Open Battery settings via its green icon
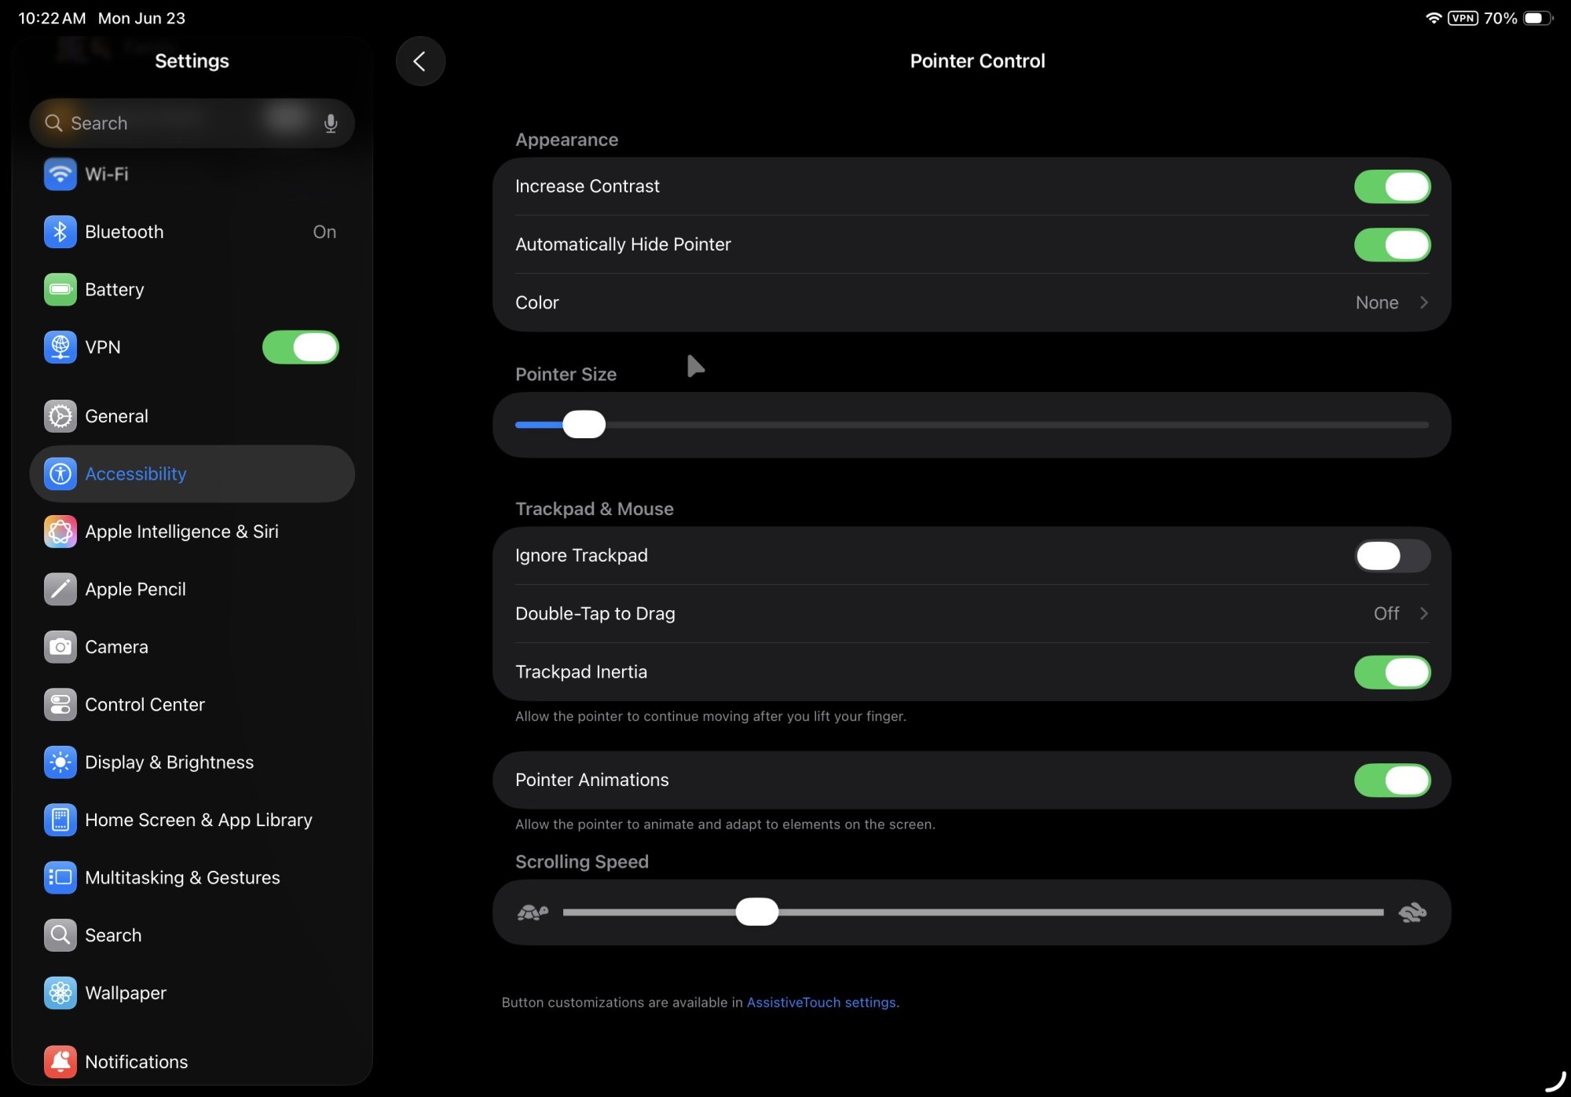This screenshot has width=1571, height=1097. pos(60,290)
